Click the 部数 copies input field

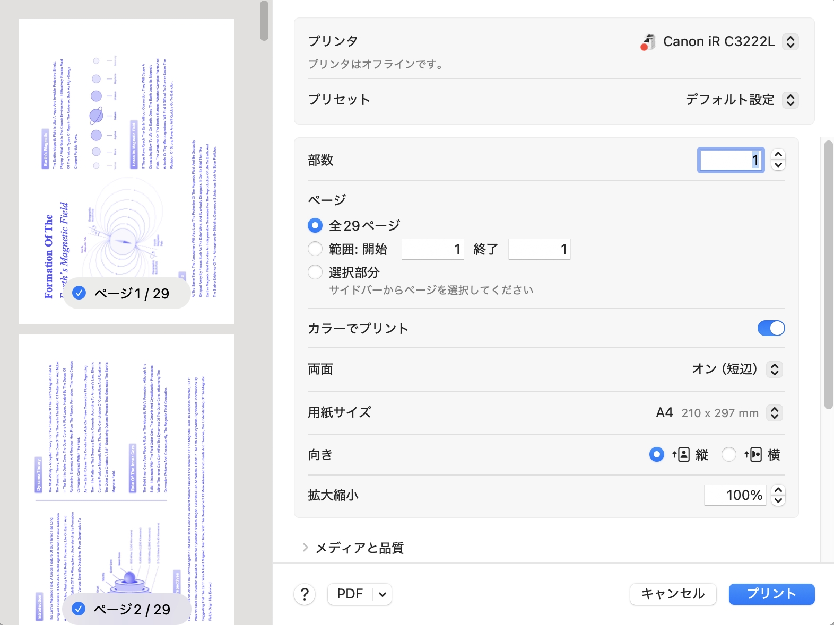click(731, 160)
